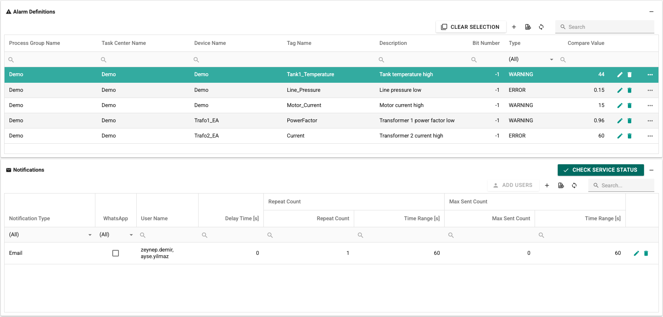Filter by Device Name field
The height and width of the screenshot is (317, 663).
[x=236, y=60]
